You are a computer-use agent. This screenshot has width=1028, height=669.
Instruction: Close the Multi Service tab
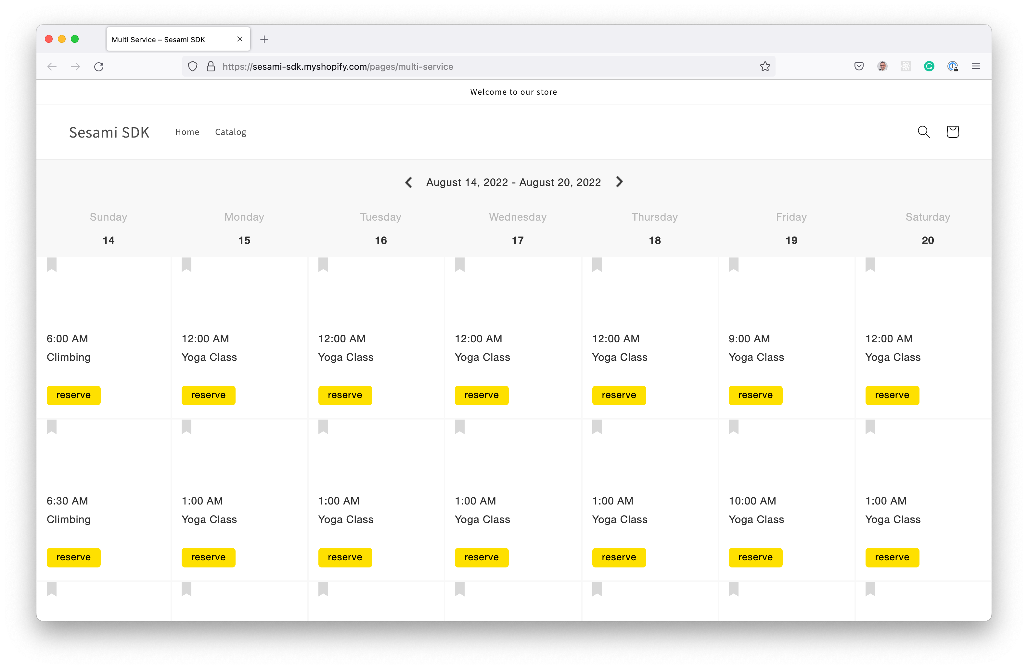click(x=240, y=39)
